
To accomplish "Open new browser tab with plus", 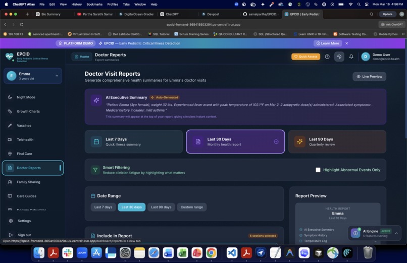I will pyautogui.click(x=27, y=14).
